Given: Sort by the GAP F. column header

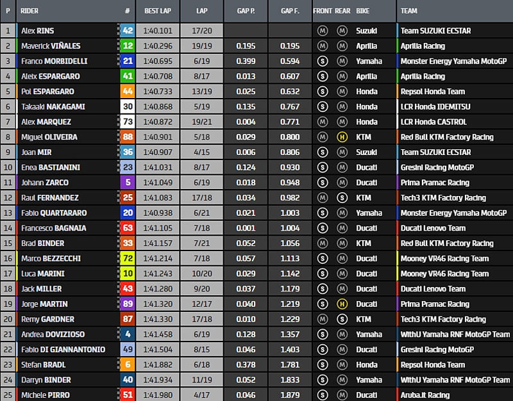Looking at the screenshot, I should click(x=289, y=11).
